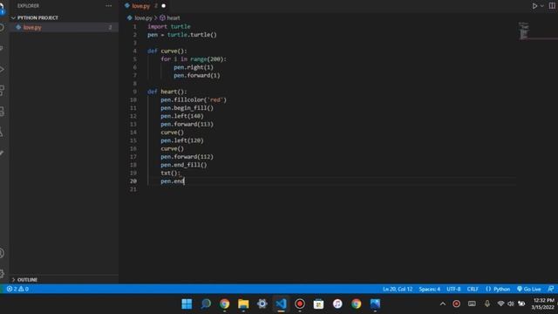
Task: Start the Go Live server
Action: click(x=529, y=289)
